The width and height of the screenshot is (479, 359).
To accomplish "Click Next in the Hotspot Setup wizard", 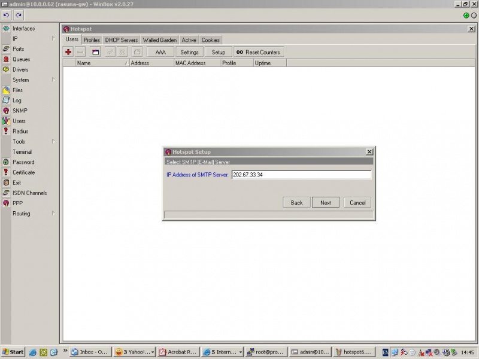I will (325, 202).
